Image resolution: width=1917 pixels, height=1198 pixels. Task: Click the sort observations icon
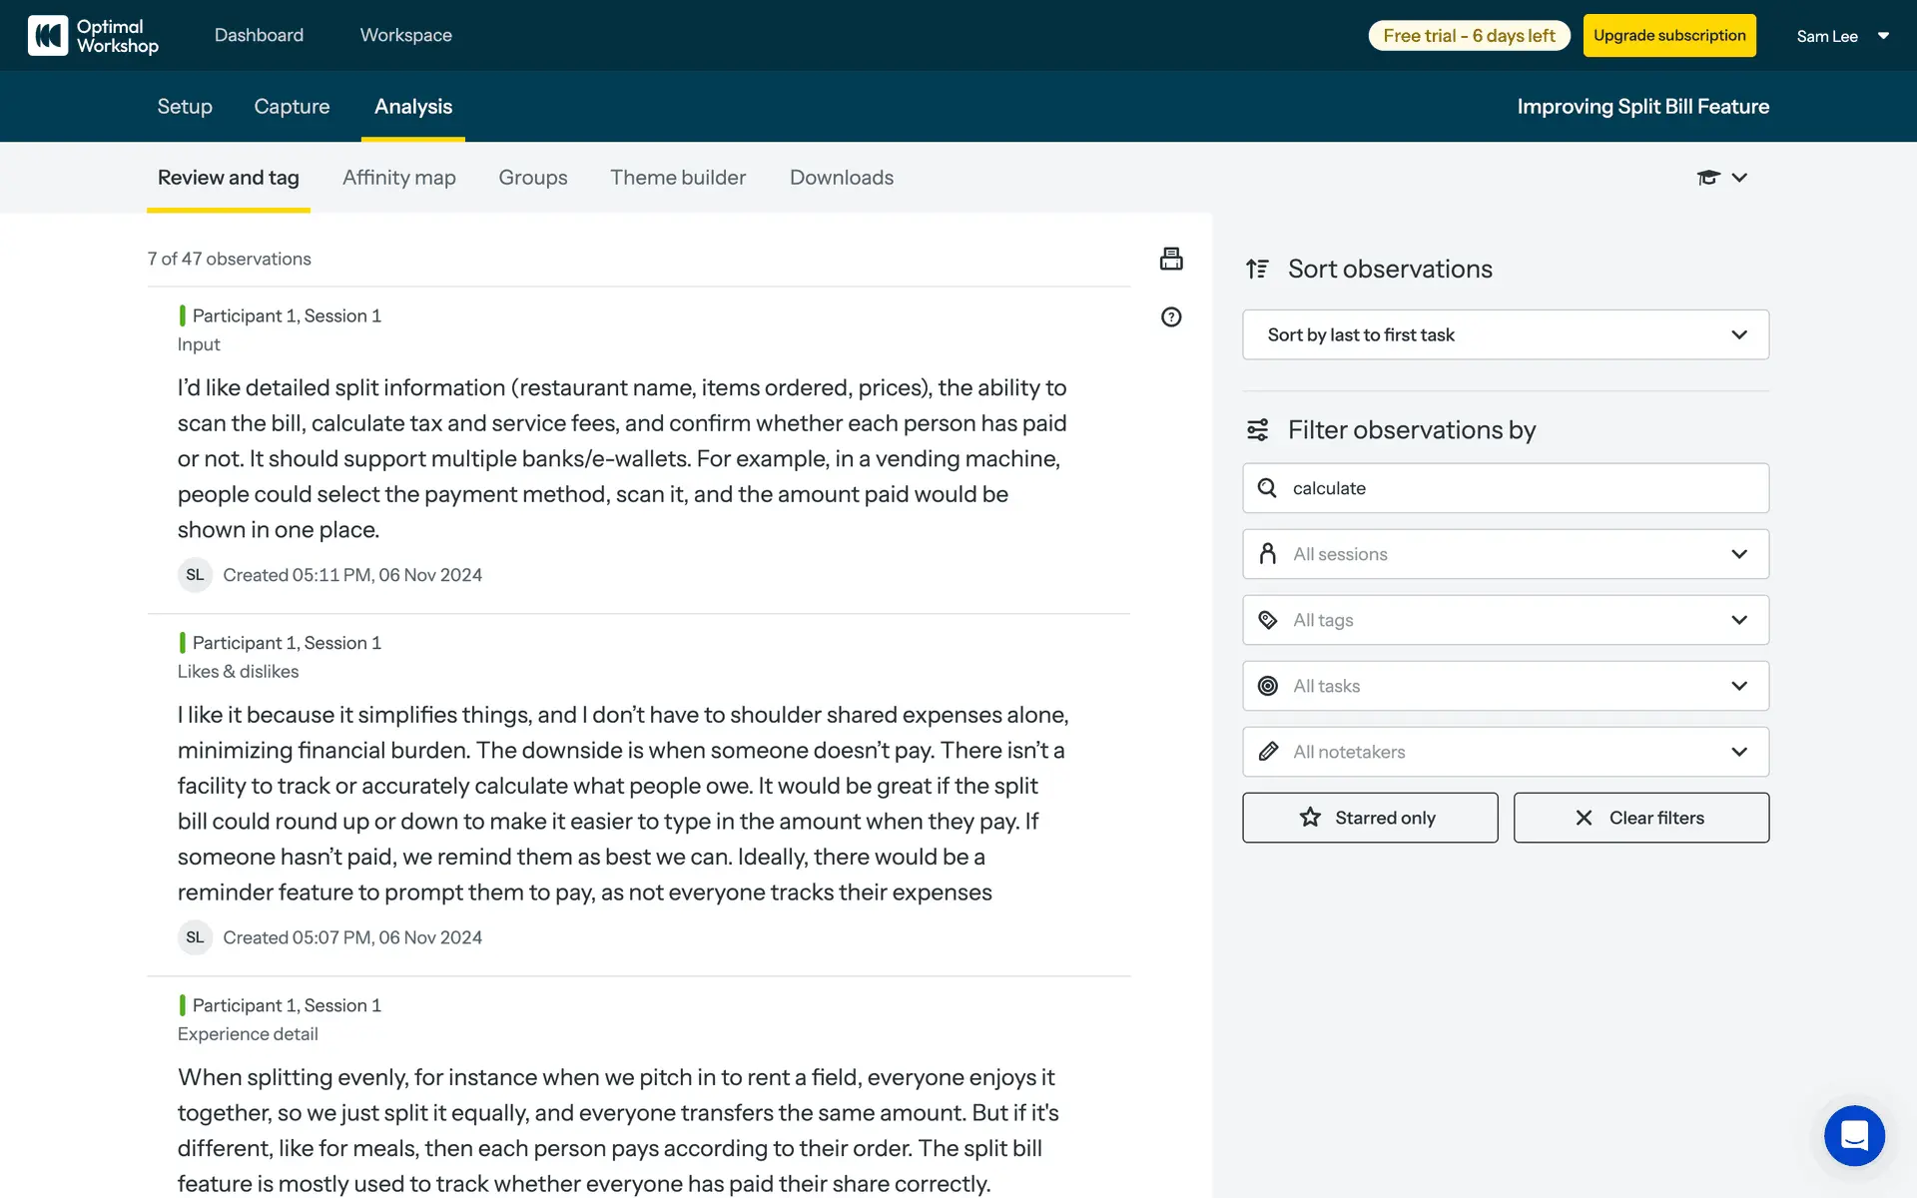tap(1257, 269)
